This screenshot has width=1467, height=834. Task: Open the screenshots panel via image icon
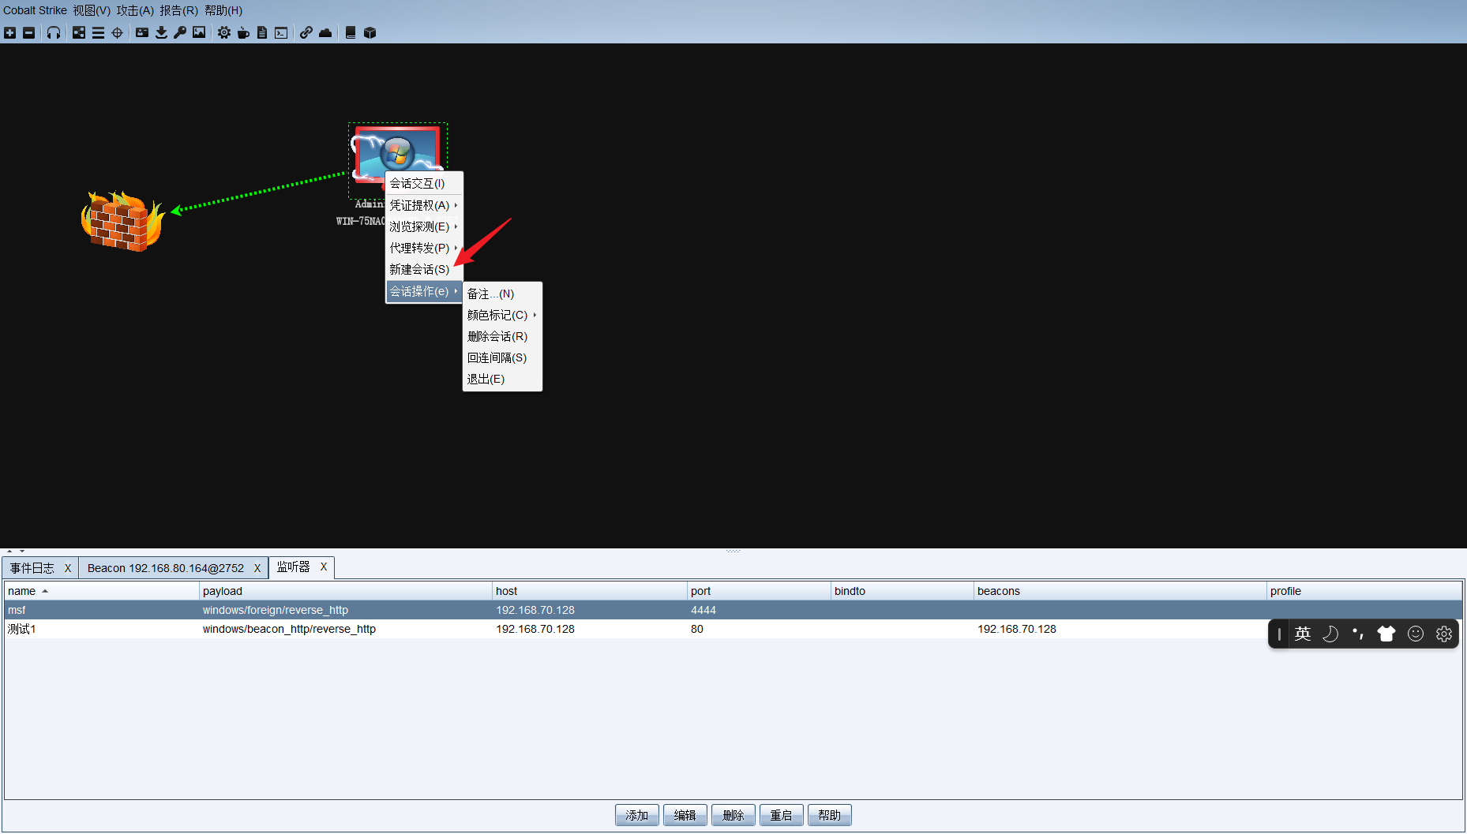199,32
